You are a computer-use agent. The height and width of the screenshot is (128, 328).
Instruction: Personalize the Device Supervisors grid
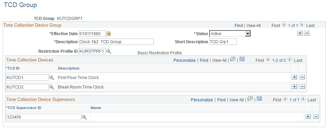(202, 100)
